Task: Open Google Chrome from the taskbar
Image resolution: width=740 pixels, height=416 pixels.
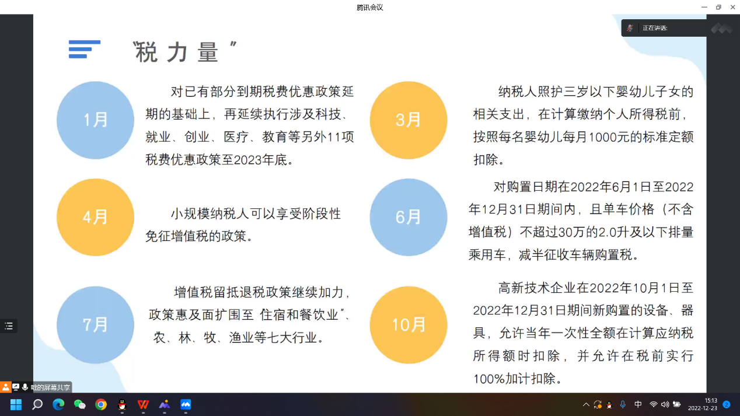Action: [x=101, y=404]
